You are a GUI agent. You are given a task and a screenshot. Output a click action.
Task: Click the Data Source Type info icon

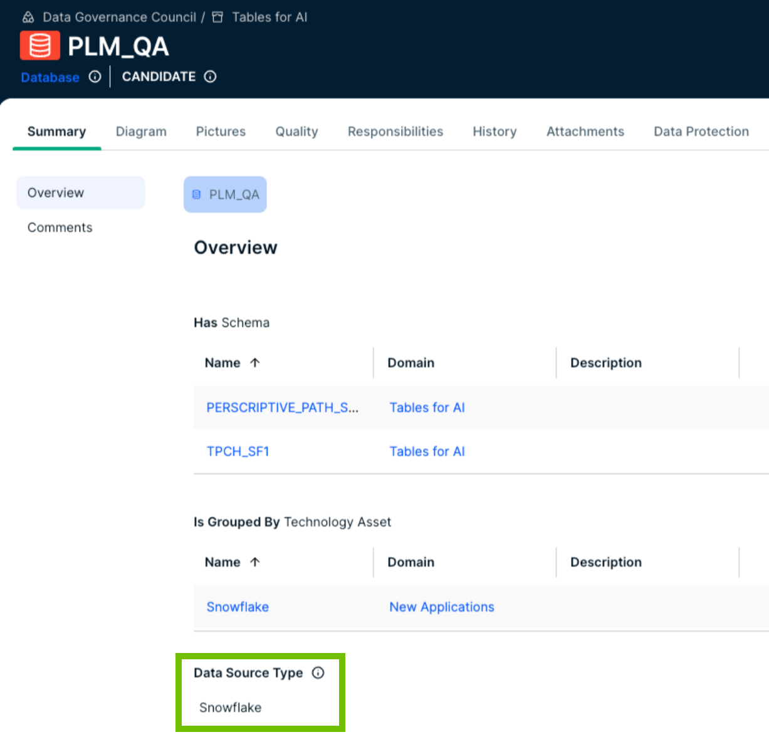(x=318, y=672)
